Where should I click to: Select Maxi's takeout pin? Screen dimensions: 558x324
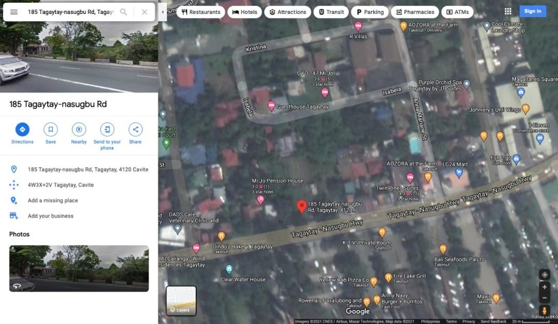pyautogui.click(x=496, y=298)
